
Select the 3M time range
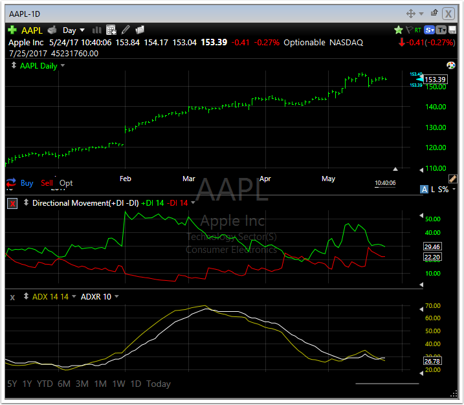(x=82, y=384)
